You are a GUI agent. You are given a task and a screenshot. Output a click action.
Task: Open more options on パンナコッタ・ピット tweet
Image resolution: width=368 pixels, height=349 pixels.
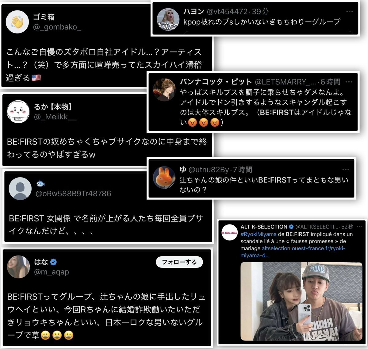point(349,82)
